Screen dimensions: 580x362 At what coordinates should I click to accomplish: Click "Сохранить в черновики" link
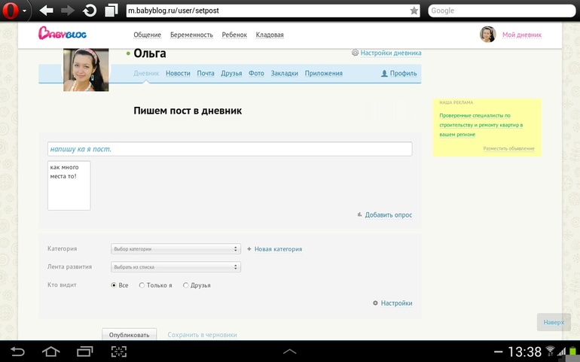click(202, 335)
